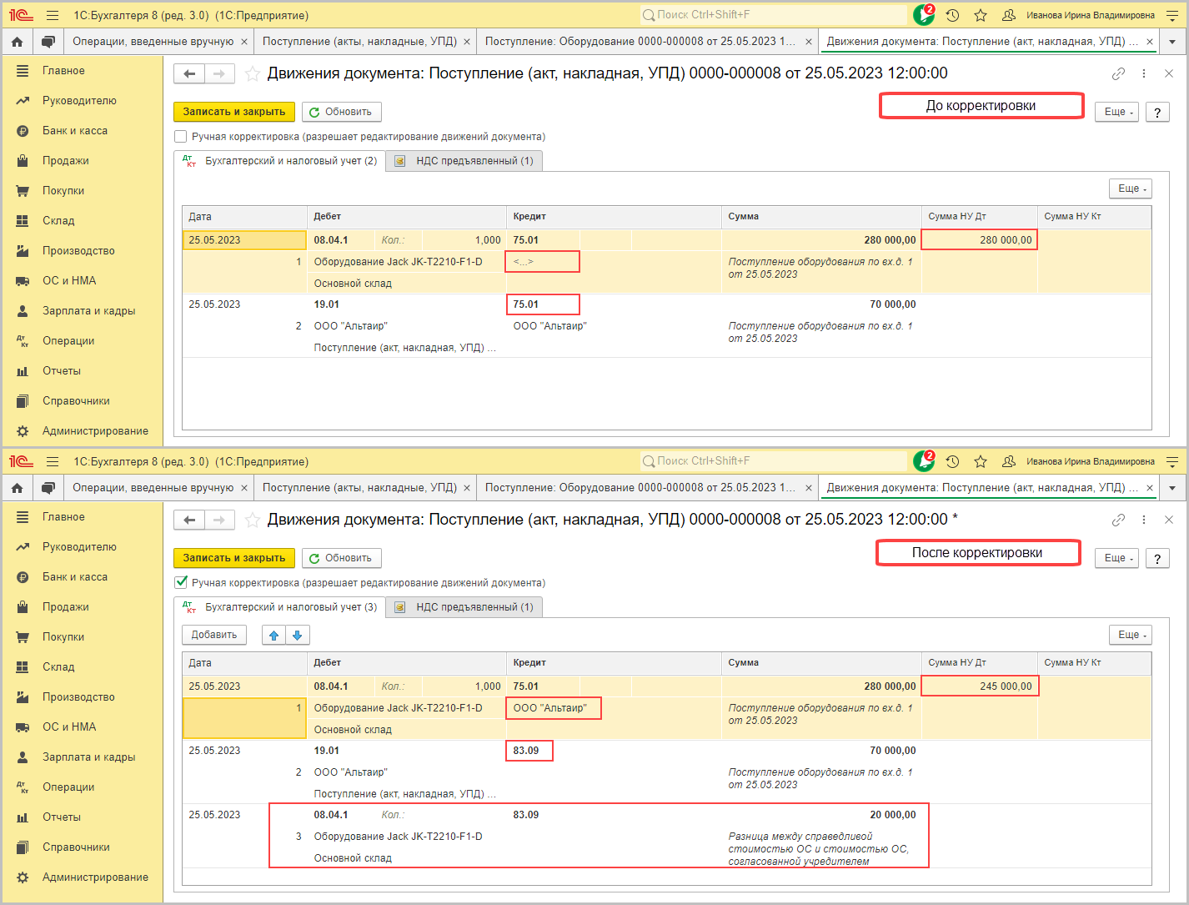Select the Разница между справедливой стоимостью description cell
The width and height of the screenshot is (1189, 905).
pos(821,848)
